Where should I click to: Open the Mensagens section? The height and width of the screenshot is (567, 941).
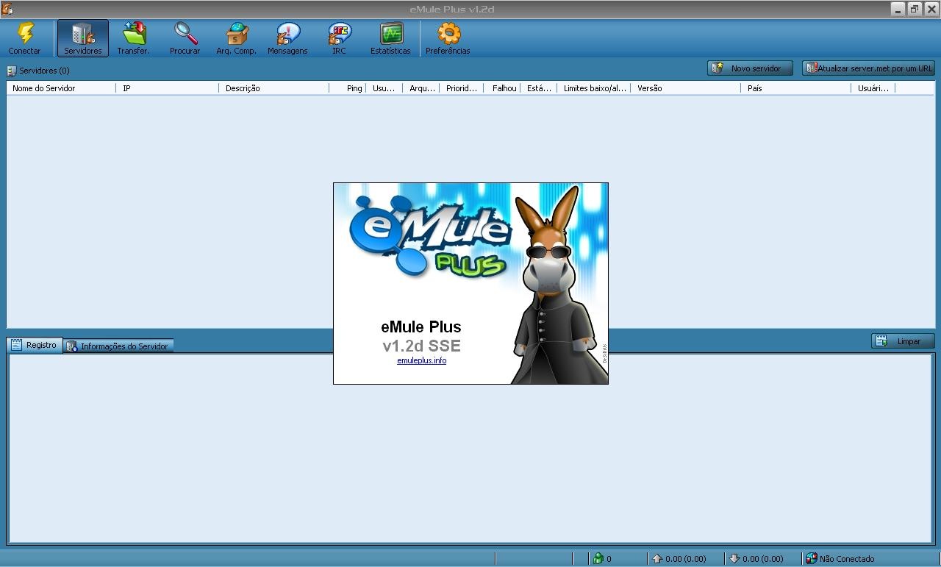[x=287, y=38]
